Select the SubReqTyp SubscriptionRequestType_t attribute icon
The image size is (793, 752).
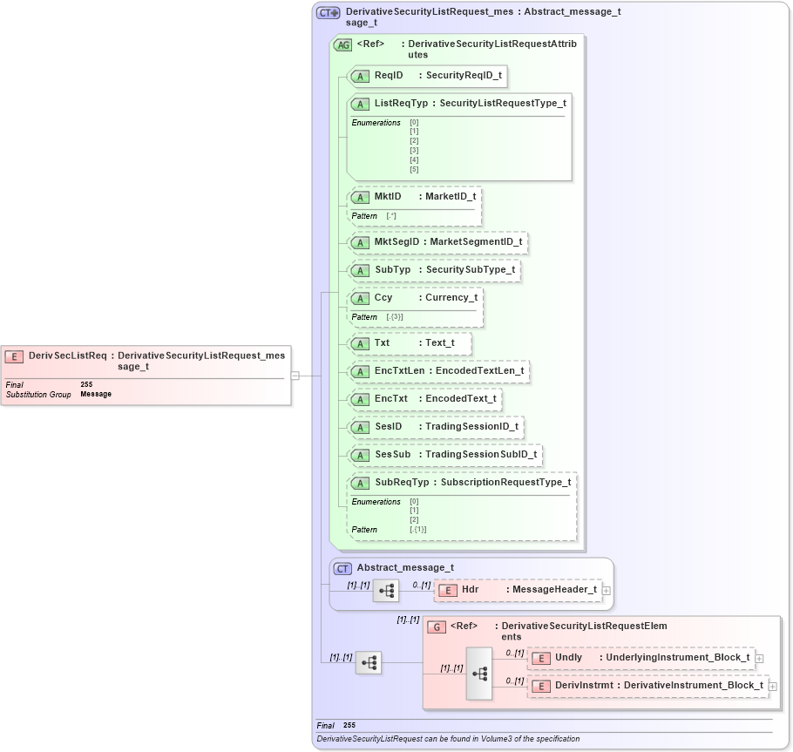[x=359, y=482]
